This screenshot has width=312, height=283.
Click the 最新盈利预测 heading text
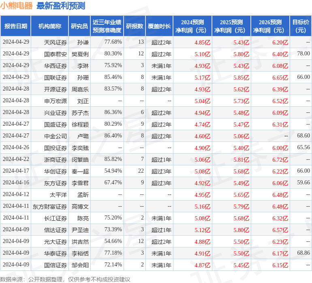pos(61,6)
